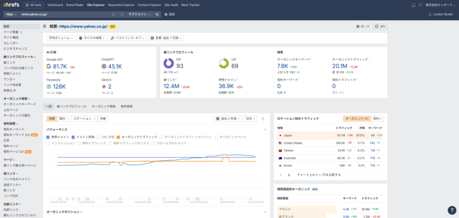Image resolution: width=459 pixels, height=218 pixels.
Task: Enable URL 評価 checkbox
Action: tap(99, 137)
